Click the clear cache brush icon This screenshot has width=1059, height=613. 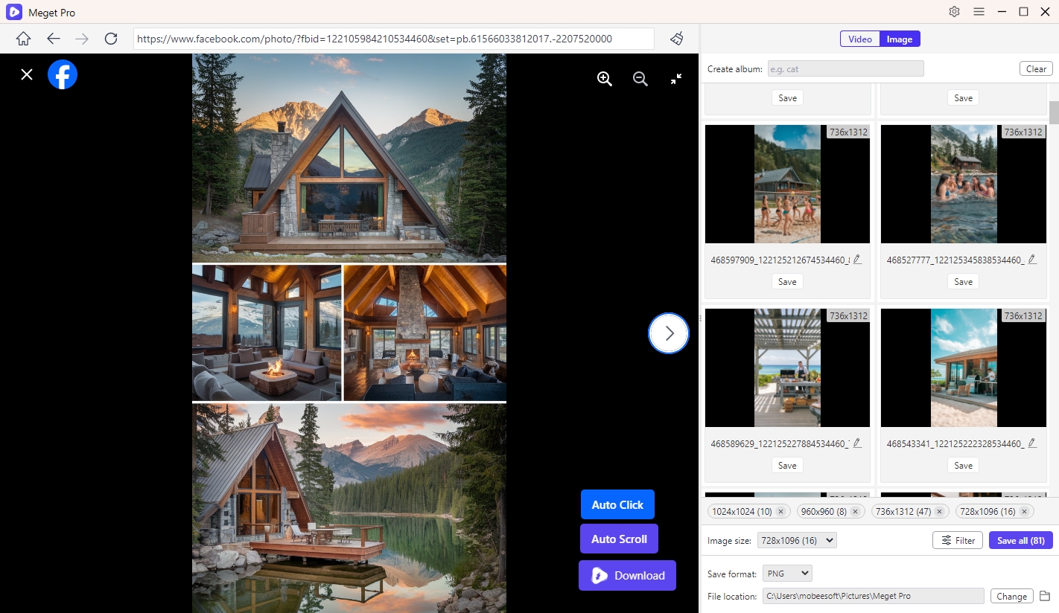pyautogui.click(x=676, y=39)
